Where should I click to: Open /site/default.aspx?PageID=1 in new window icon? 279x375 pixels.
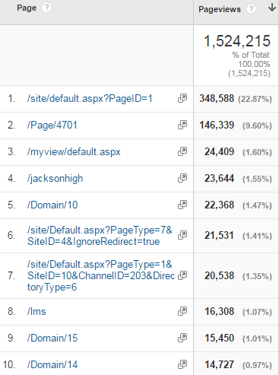(182, 98)
